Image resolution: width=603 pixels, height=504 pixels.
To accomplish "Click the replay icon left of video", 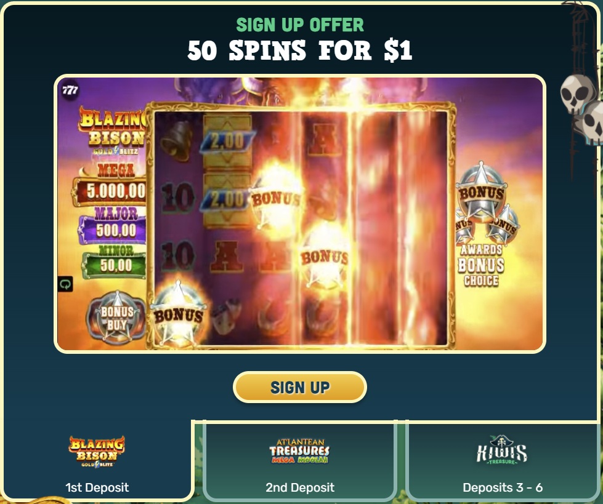I will tap(65, 284).
